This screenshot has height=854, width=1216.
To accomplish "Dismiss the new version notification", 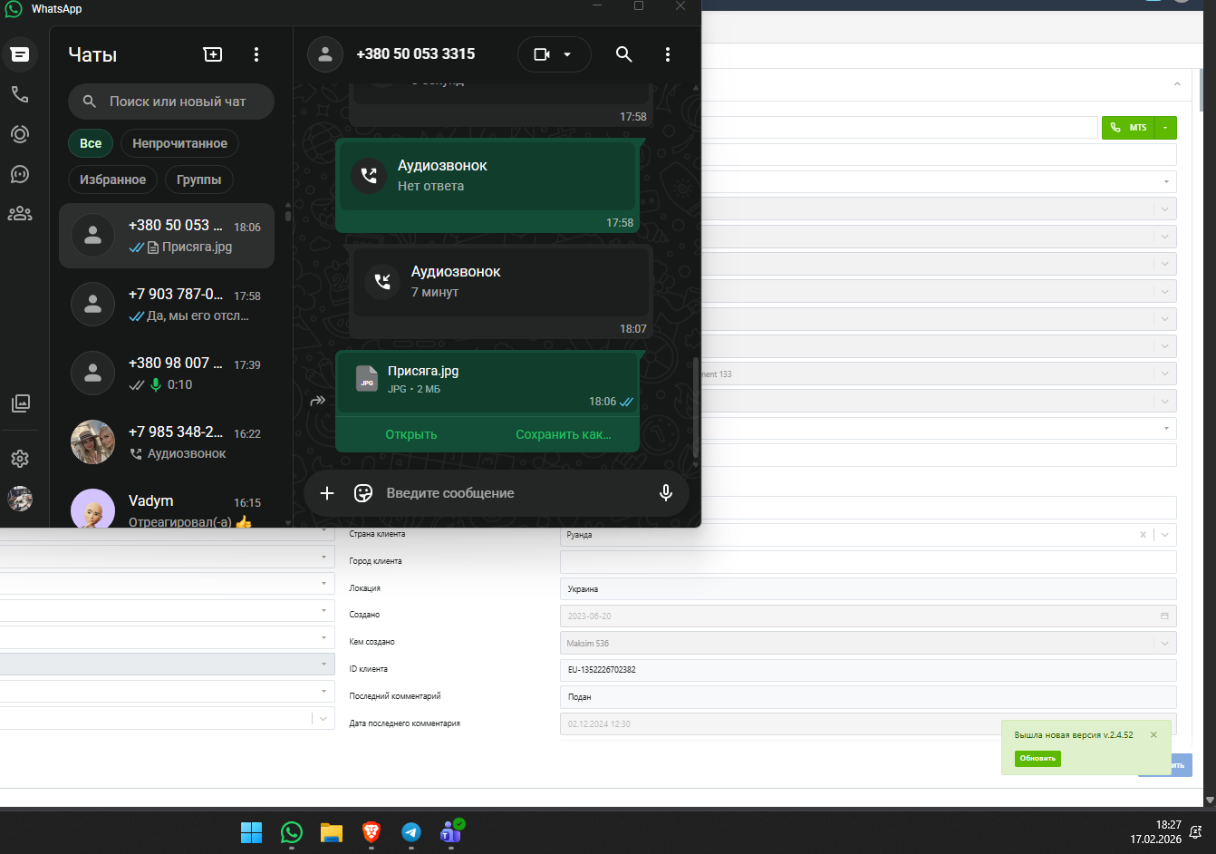I will 1153,735.
